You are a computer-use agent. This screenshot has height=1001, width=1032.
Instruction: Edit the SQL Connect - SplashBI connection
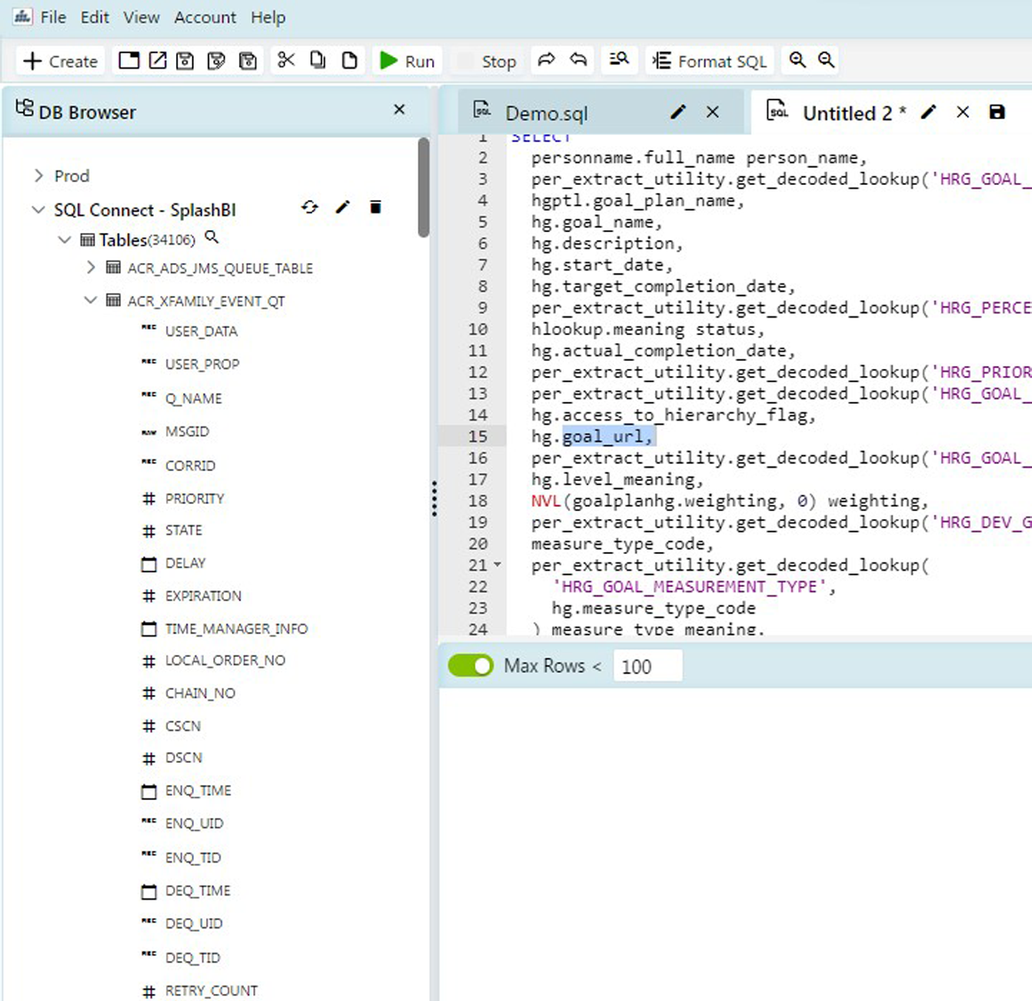[343, 207]
